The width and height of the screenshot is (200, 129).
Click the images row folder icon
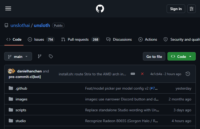point(11,99)
